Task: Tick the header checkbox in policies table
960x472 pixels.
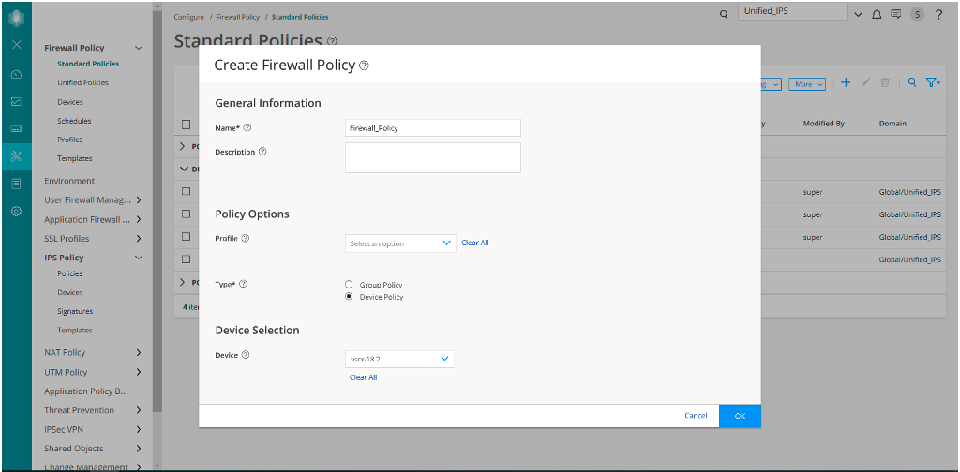Action: pos(186,124)
